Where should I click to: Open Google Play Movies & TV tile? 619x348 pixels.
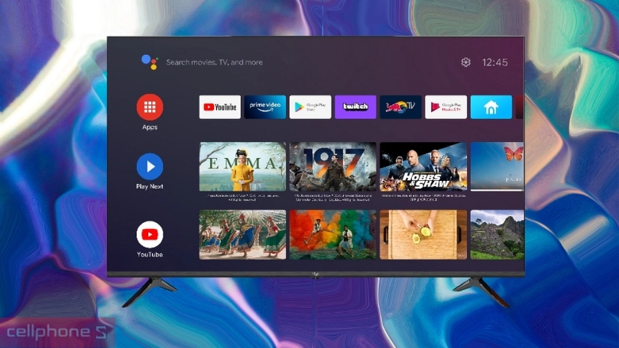click(446, 107)
